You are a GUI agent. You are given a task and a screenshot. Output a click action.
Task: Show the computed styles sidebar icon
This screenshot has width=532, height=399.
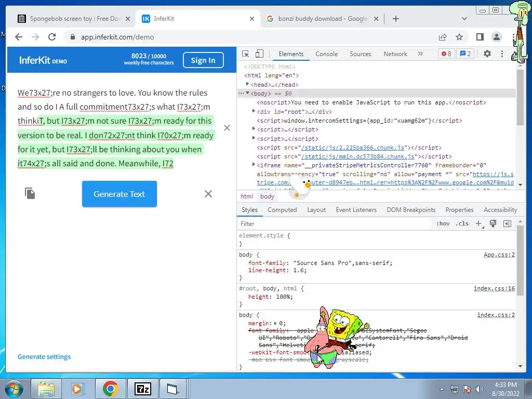click(x=507, y=223)
